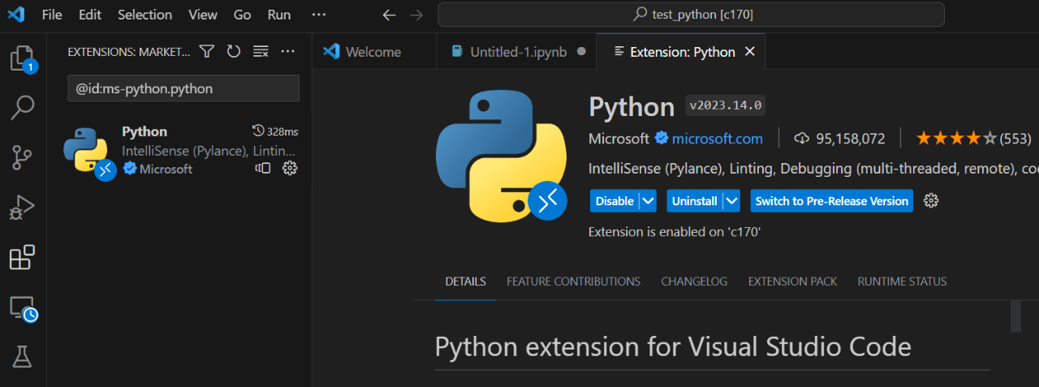The image size is (1039, 387).
Task: Switch to the Untitled-1.ipynb tab
Action: (518, 52)
